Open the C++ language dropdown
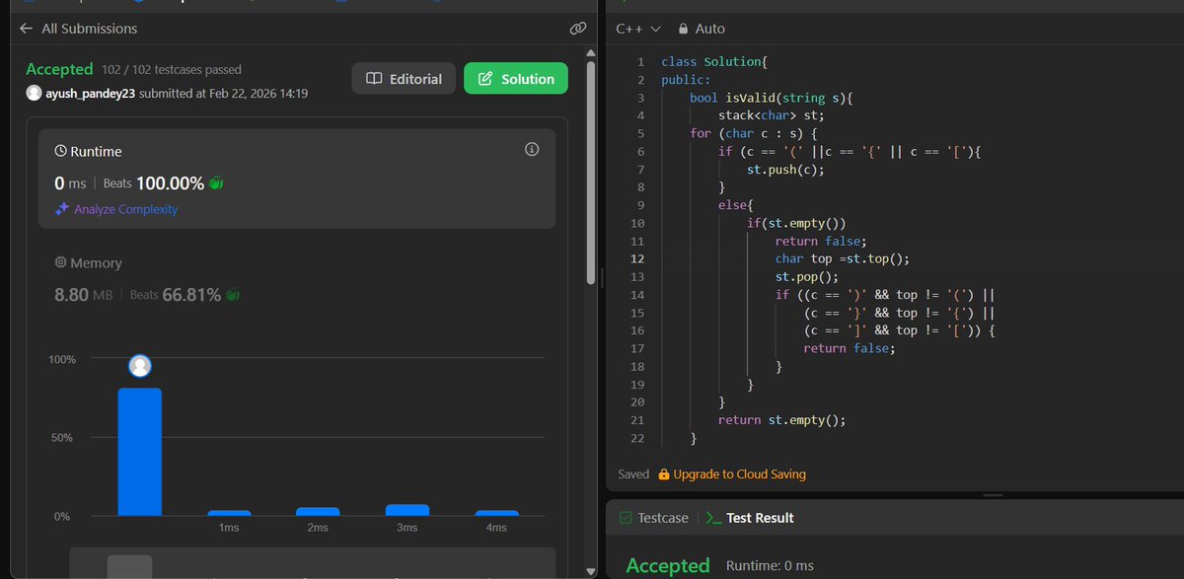The image size is (1184, 579). point(638,30)
